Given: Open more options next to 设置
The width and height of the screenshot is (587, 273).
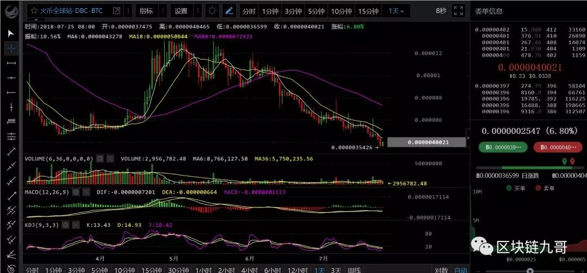Looking at the screenshot, I should [197, 11].
